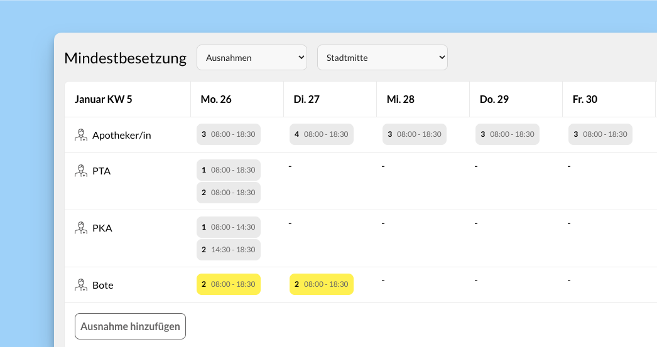The width and height of the screenshot is (657, 347).
Task: Click Apotheker/in shift with 4 on Tuesday
Action: tap(321, 134)
